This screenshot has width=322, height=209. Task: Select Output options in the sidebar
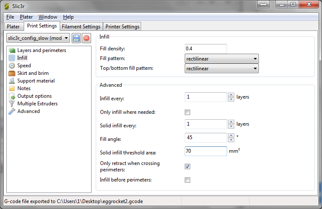click(34, 96)
